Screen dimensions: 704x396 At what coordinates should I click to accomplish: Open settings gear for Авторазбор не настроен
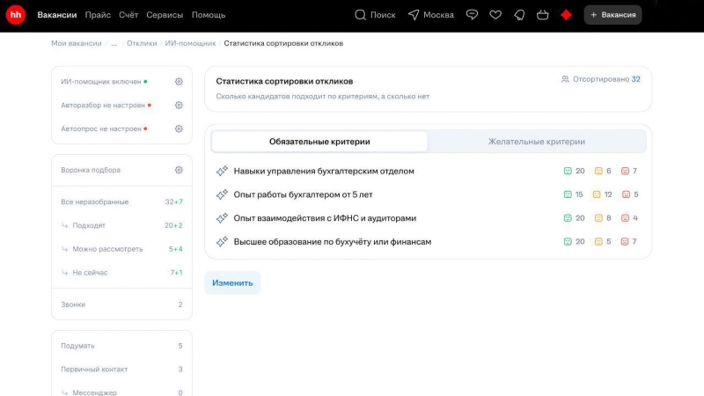point(179,105)
